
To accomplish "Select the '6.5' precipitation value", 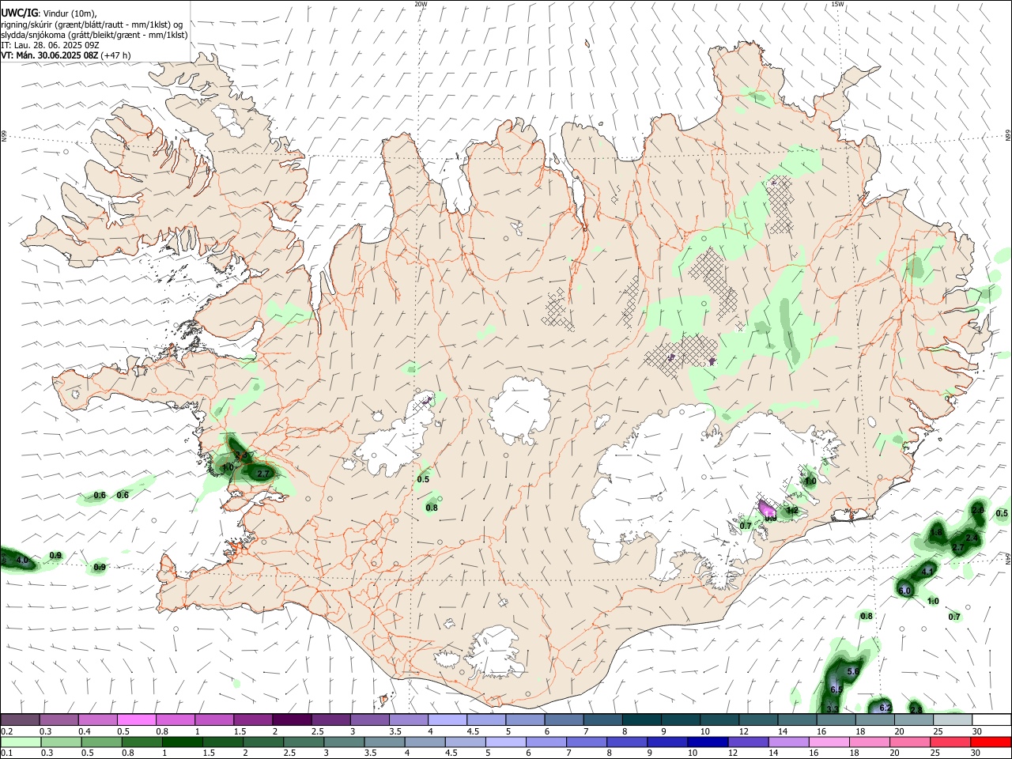I will [836, 689].
